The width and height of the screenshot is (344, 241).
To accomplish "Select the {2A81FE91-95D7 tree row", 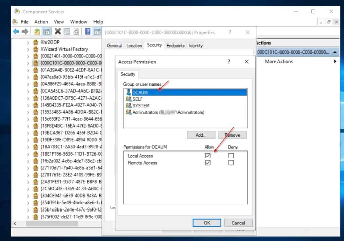I will click(x=67, y=182).
